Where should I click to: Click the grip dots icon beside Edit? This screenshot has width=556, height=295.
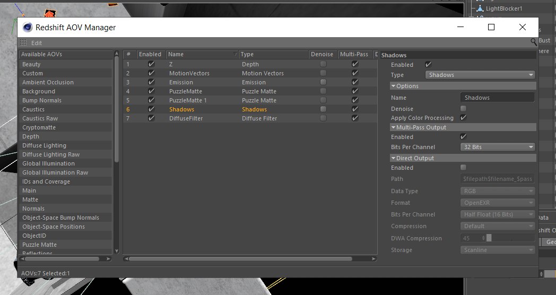pos(23,43)
